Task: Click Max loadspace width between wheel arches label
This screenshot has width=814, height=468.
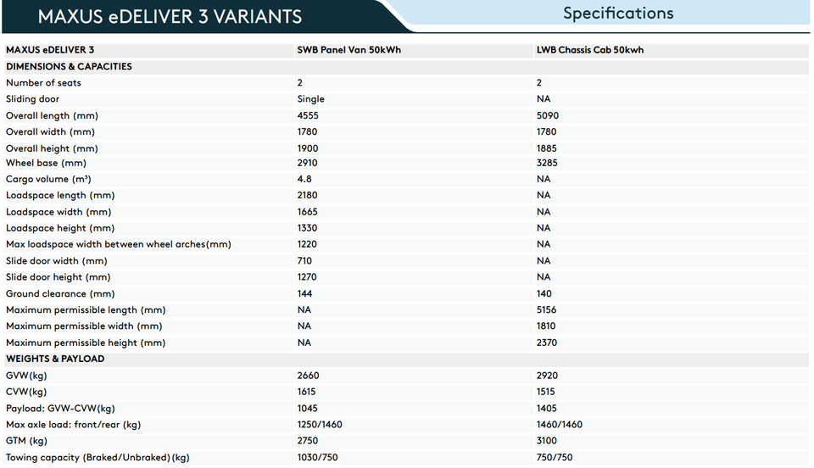Action: tap(119, 244)
